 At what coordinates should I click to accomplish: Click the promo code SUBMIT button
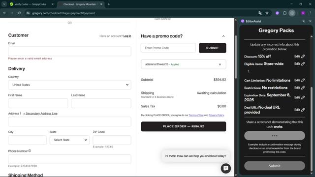212,48
